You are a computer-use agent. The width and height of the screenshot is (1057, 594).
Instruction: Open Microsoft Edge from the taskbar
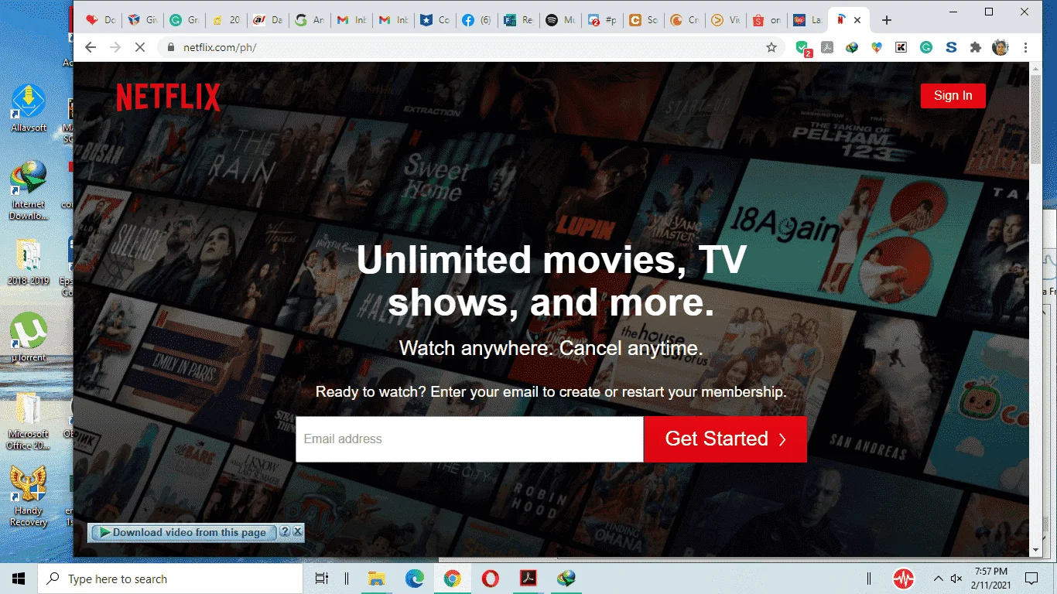pos(414,579)
